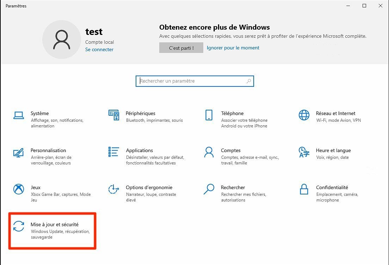This screenshot has height=265, width=389.
Task: Click the search magnifier in the search box
Action: [x=248, y=81]
